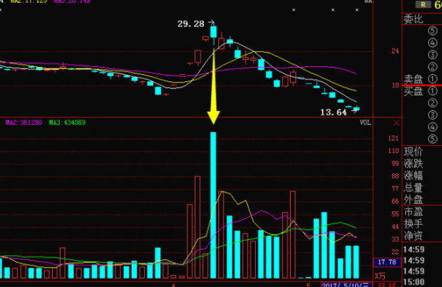Select the MA2:361290 volume indicator label

tap(25, 122)
